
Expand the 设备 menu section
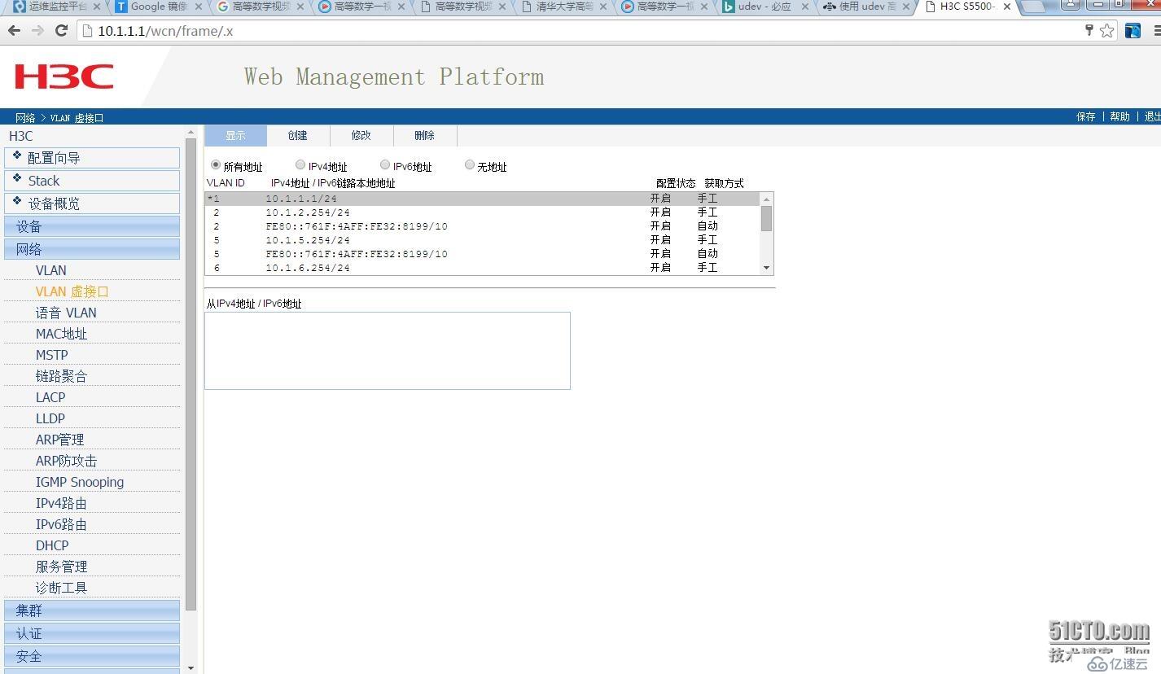click(92, 226)
